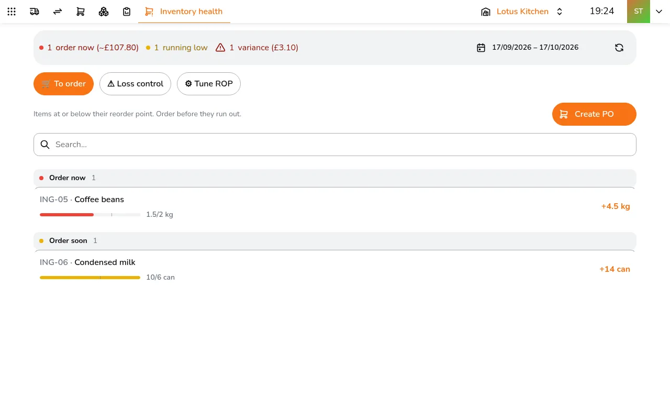670x419 pixels.
Task: Open the delivery truck section
Action: pyautogui.click(x=35, y=12)
